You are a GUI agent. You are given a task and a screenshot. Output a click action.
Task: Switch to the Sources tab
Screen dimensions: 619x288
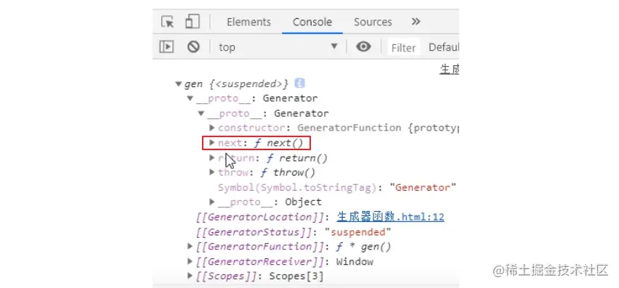pyautogui.click(x=373, y=22)
